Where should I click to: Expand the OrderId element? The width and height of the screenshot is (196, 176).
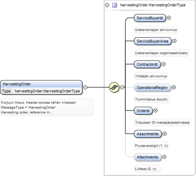[x=155, y=111]
